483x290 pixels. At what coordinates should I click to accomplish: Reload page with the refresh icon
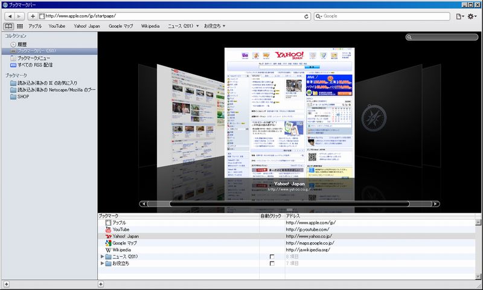(306, 16)
